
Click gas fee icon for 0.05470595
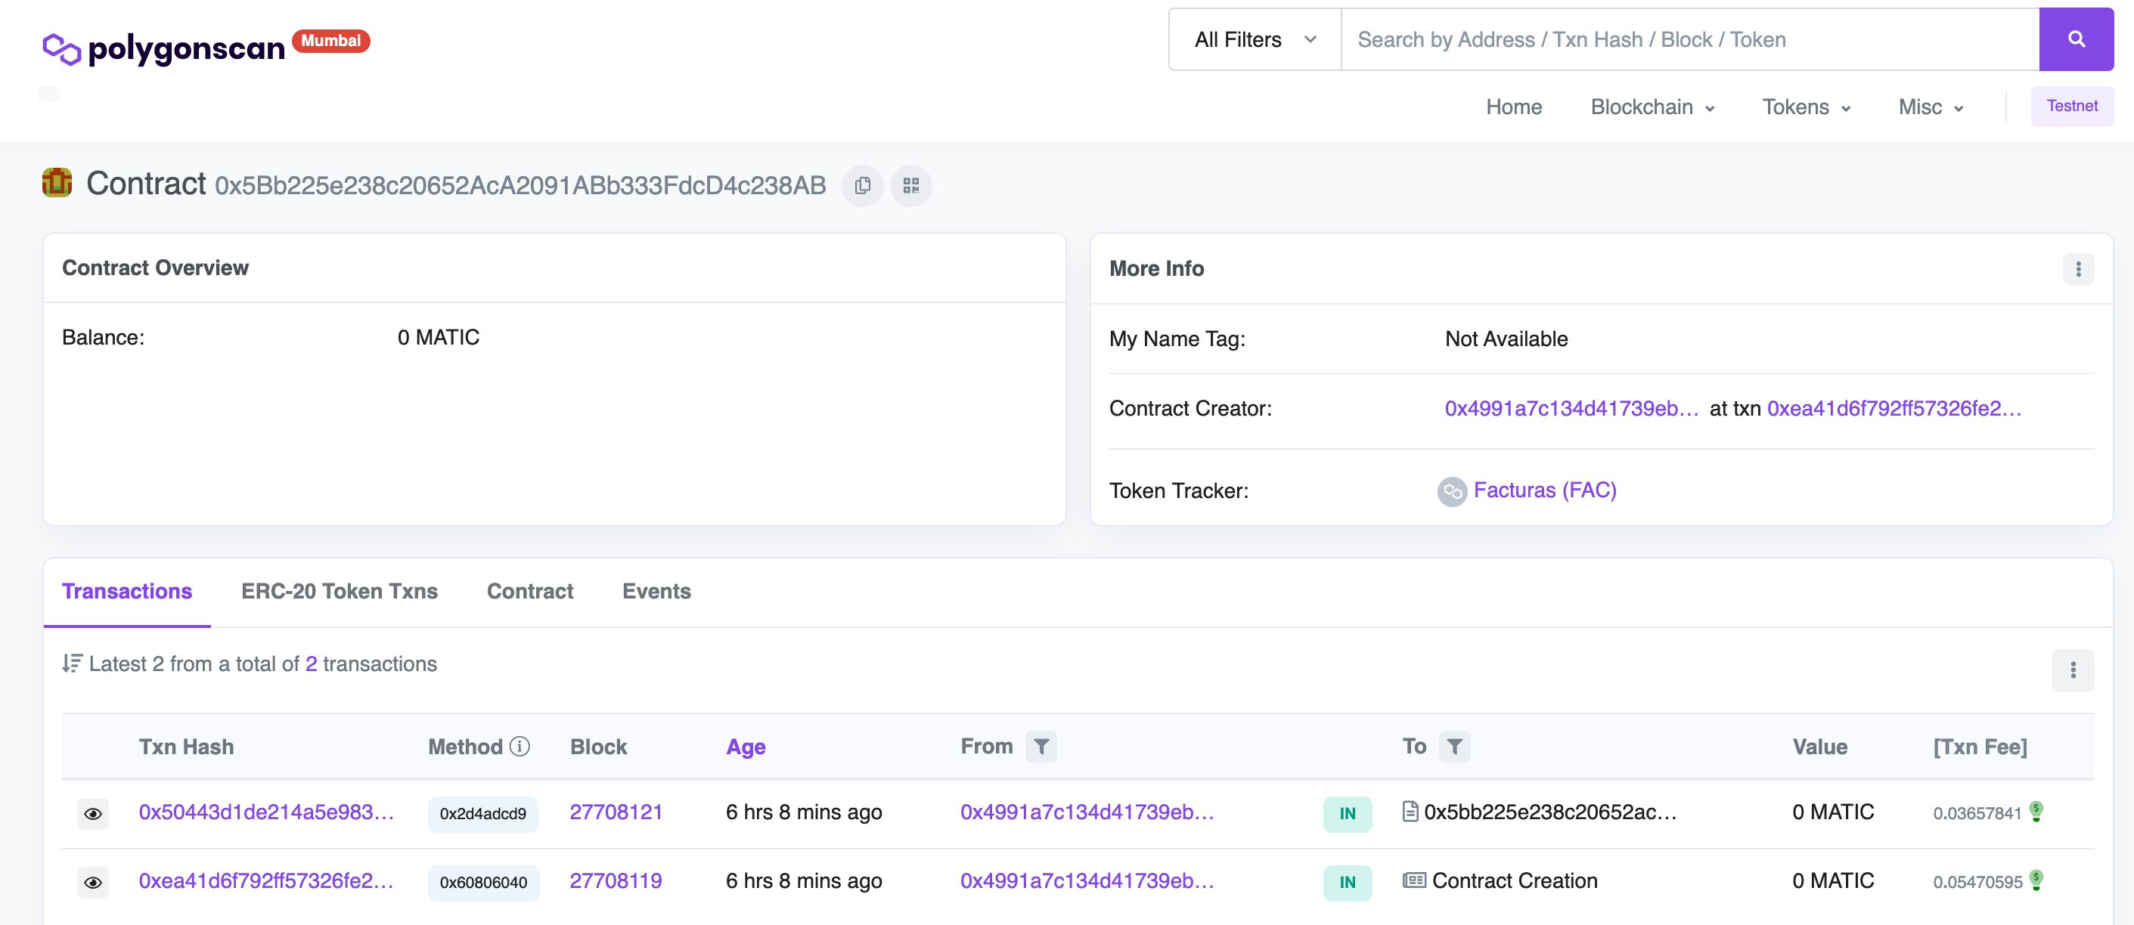(x=2036, y=880)
